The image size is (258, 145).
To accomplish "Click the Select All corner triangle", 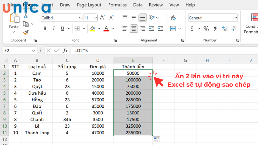I will tap(6, 60).
